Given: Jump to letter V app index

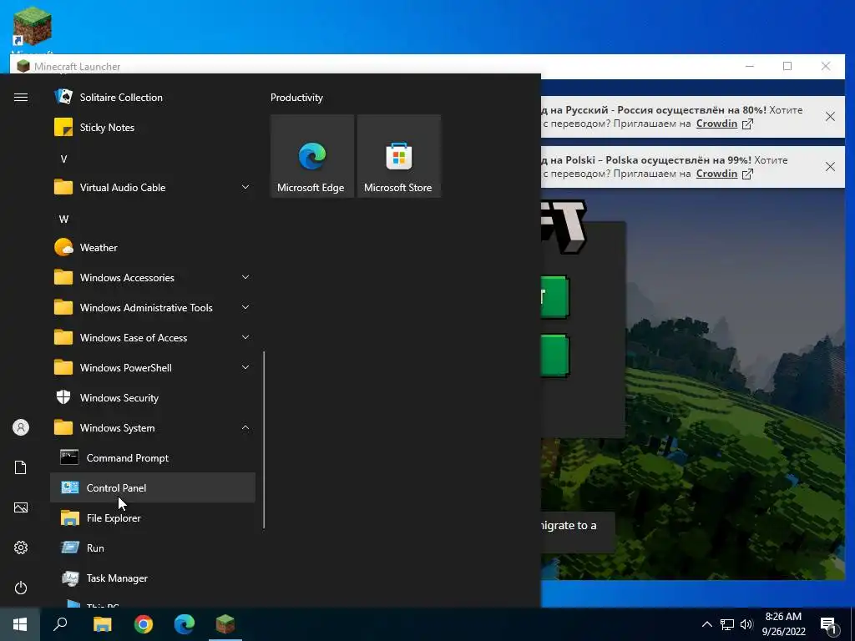Looking at the screenshot, I should pyautogui.click(x=63, y=159).
